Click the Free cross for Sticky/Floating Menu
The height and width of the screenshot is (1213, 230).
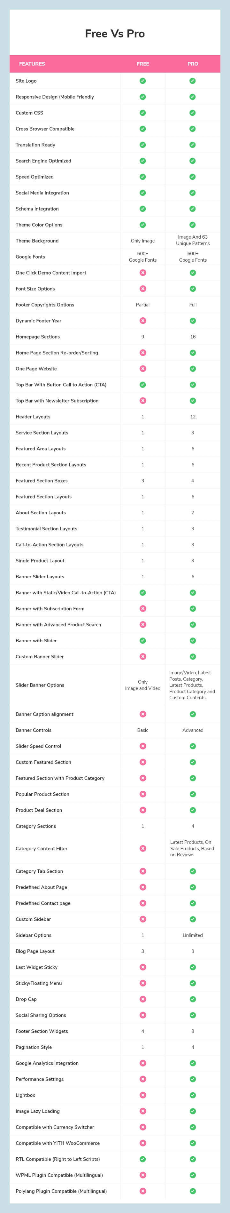(x=142, y=983)
